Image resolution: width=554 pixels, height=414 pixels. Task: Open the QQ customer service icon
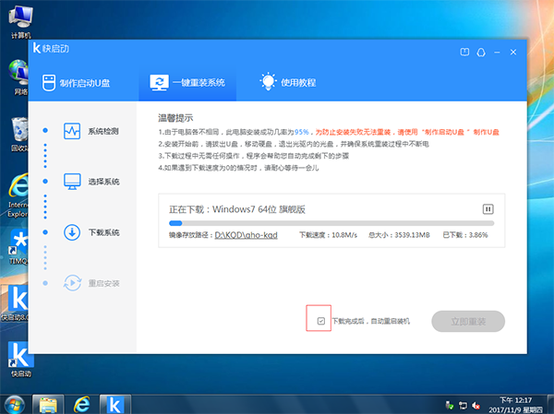click(480, 52)
